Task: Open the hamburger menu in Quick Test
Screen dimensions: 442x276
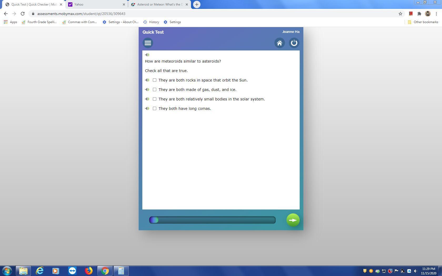Action: (x=148, y=43)
